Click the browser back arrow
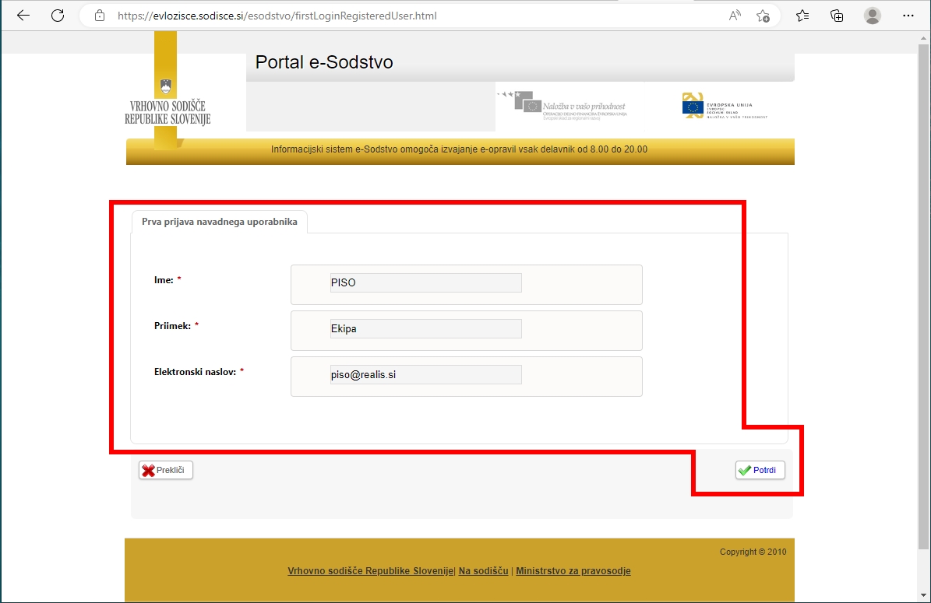The width and height of the screenshot is (931, 603). pos(23,16)
